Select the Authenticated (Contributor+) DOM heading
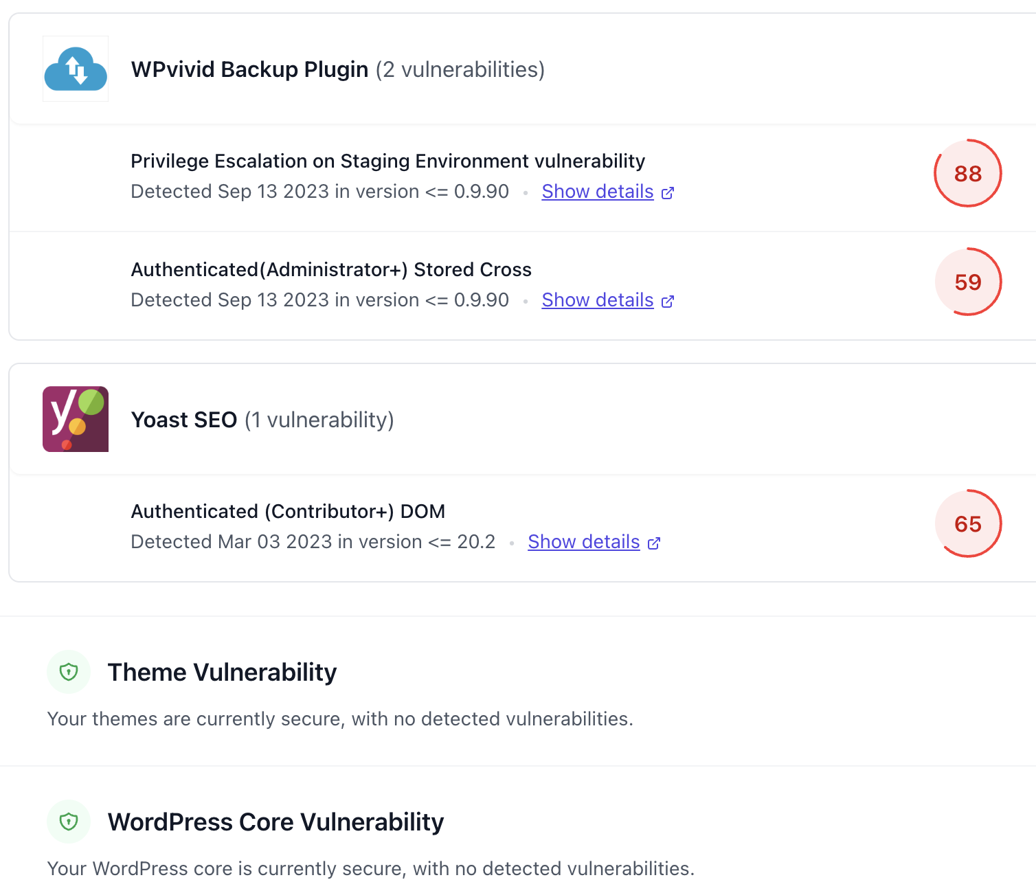The image size is (1036, 893). pyautogui.click(x=288, y=511)
